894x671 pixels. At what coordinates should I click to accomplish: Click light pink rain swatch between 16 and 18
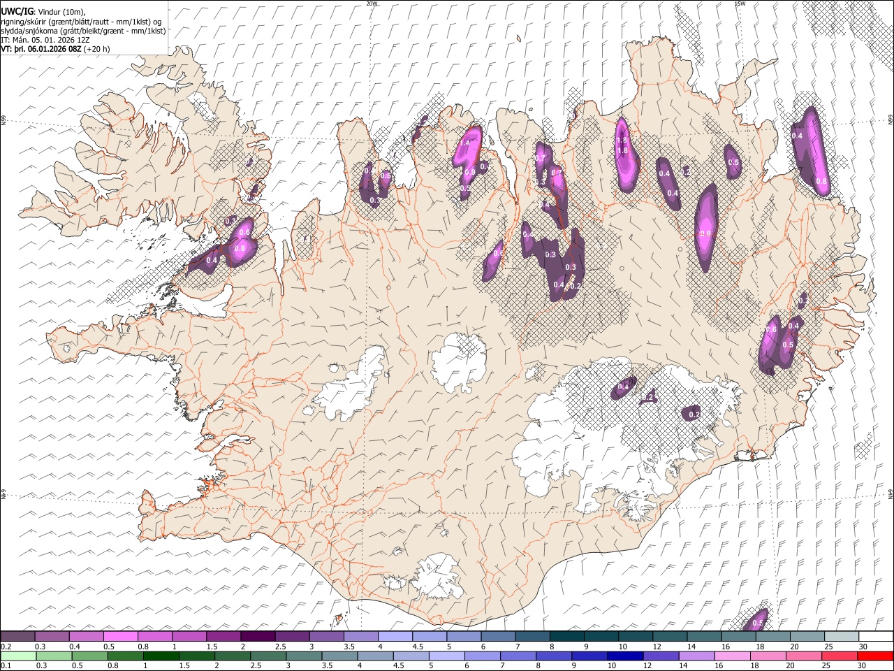[x=733, y=656]
